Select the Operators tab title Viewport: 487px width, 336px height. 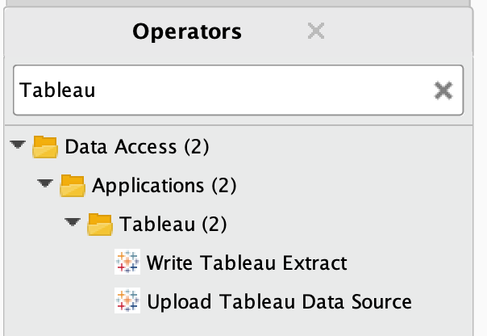[187, 31]
